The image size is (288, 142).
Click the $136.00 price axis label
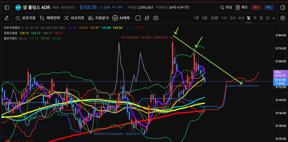[x=281, y=113]
